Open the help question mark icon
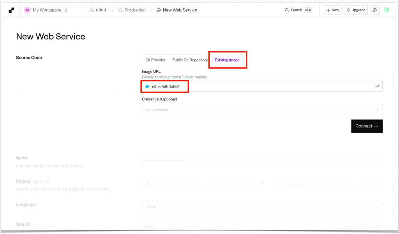399x234 pixels. coord(374,10)
